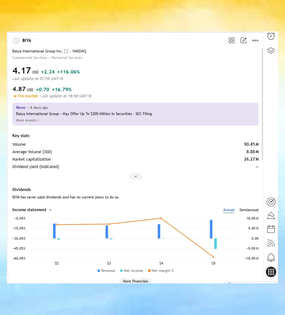Click the Market capitalization value 26.27 M
Viewport: 285px width, 315px height.
tap(251, 159)
